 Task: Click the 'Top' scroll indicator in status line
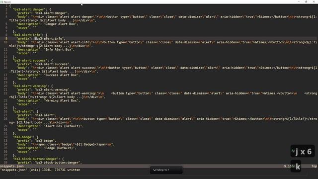[x=314, y=166]
